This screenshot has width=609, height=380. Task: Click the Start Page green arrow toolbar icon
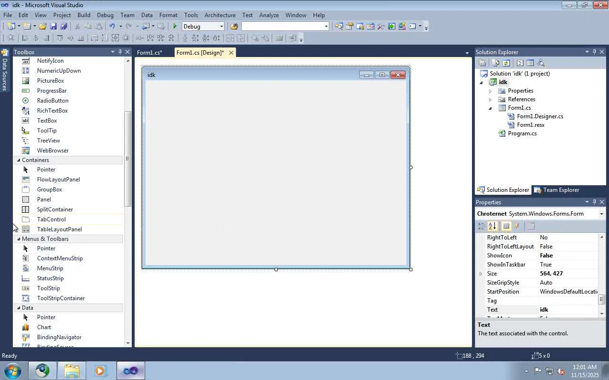pos(392,27)
